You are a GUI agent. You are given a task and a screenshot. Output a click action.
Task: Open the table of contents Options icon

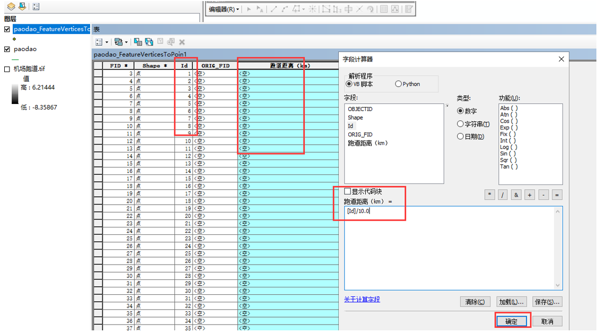(x=36, y=6)
